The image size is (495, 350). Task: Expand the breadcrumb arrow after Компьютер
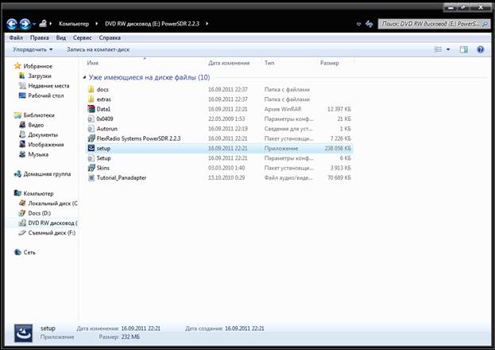(x=97, y=24)
